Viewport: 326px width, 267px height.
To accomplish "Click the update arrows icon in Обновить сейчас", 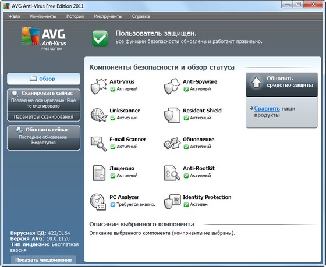I will 20,130.
